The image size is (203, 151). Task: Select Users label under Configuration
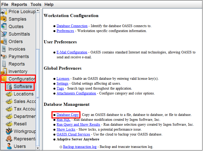(x=20, y=146)
